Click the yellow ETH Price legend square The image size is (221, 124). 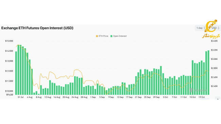97,36
